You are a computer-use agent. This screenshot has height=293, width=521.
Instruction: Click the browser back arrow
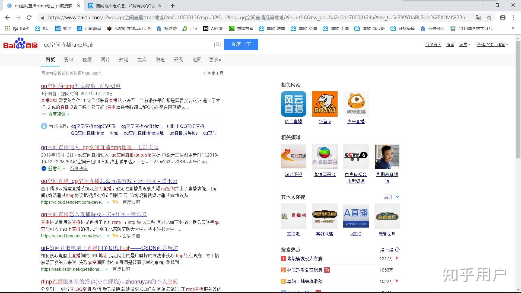click(7, 17)
